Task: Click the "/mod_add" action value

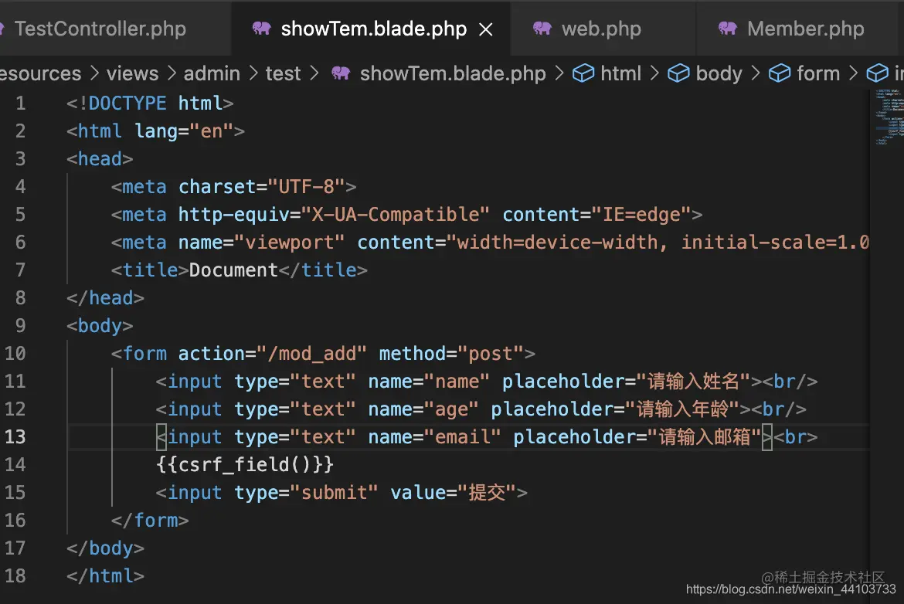Action: point(312,353)
